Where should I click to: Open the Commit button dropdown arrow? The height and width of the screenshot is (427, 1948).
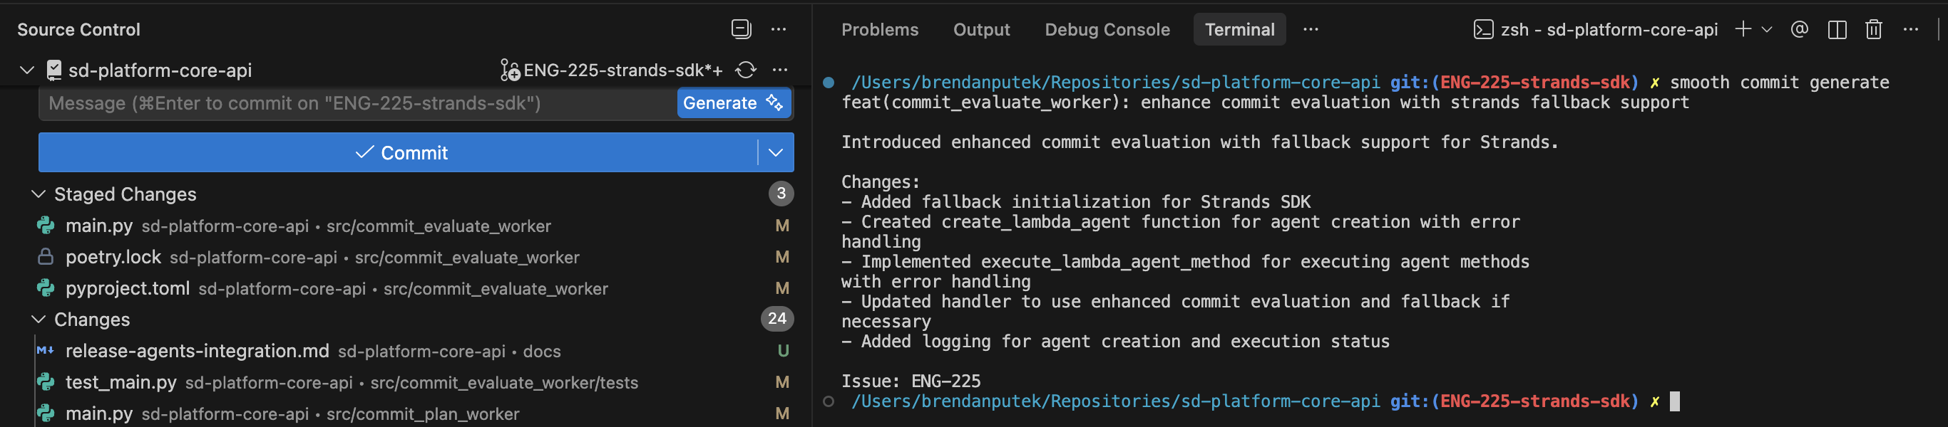[775, 152]
